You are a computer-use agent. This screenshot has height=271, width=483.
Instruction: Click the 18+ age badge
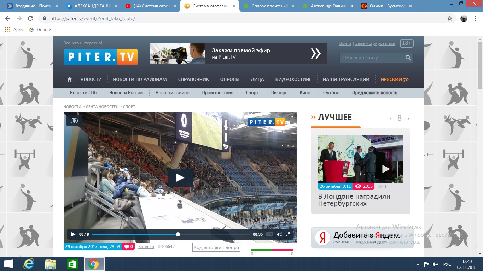tap(407, 43)
